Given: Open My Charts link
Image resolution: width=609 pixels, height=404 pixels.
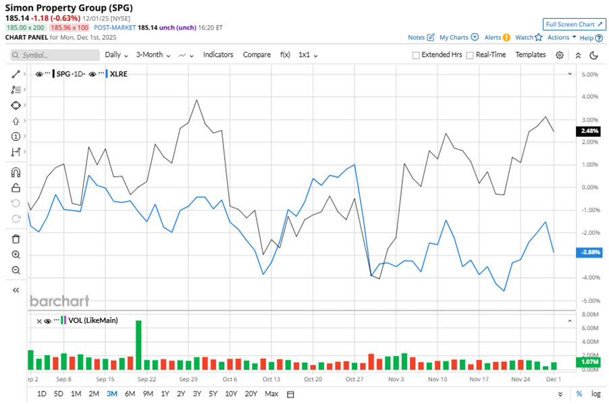Looking at the screenshot, I should pos(454,37).
